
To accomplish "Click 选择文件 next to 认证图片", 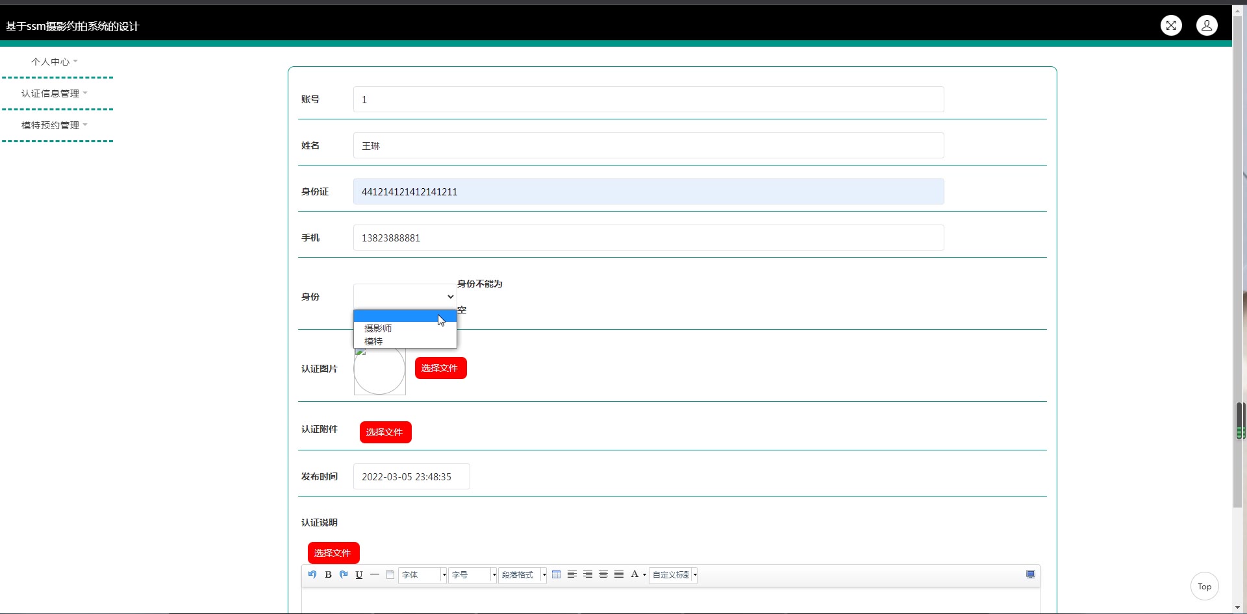I will (441, 368).
